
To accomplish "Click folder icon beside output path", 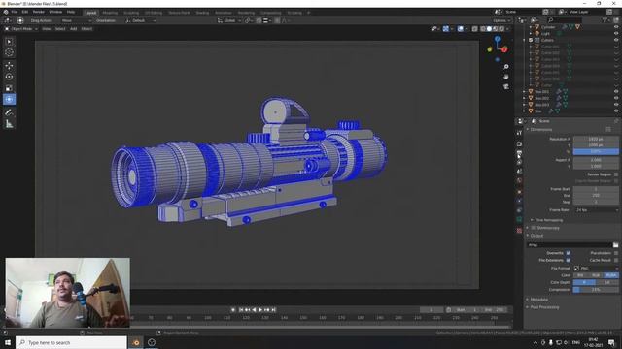I will 615,245.
